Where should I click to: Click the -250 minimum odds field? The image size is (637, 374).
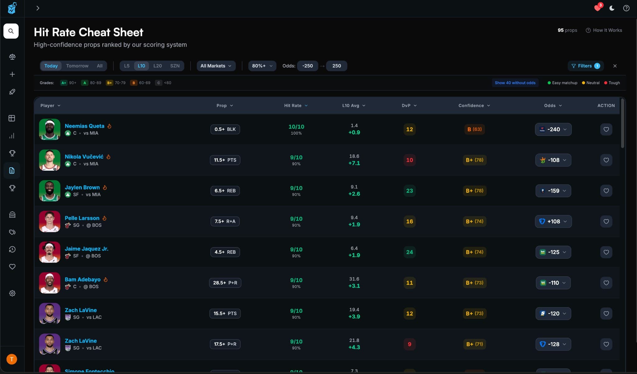307,66
